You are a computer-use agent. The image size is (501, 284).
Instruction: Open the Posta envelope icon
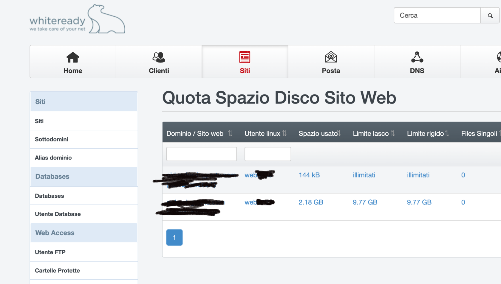point(331,57)
